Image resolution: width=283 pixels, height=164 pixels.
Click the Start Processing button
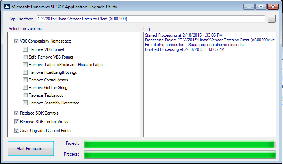[x=31, y=148]
